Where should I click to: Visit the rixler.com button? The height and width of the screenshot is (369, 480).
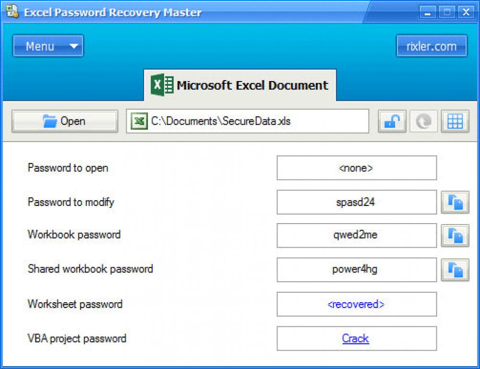(431, 46)
